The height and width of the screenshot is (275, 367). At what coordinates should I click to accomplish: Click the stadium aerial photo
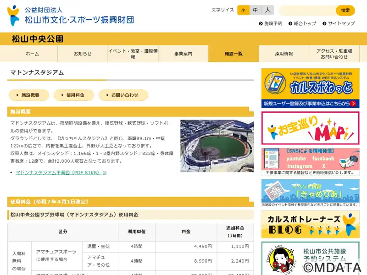[217, 146]
